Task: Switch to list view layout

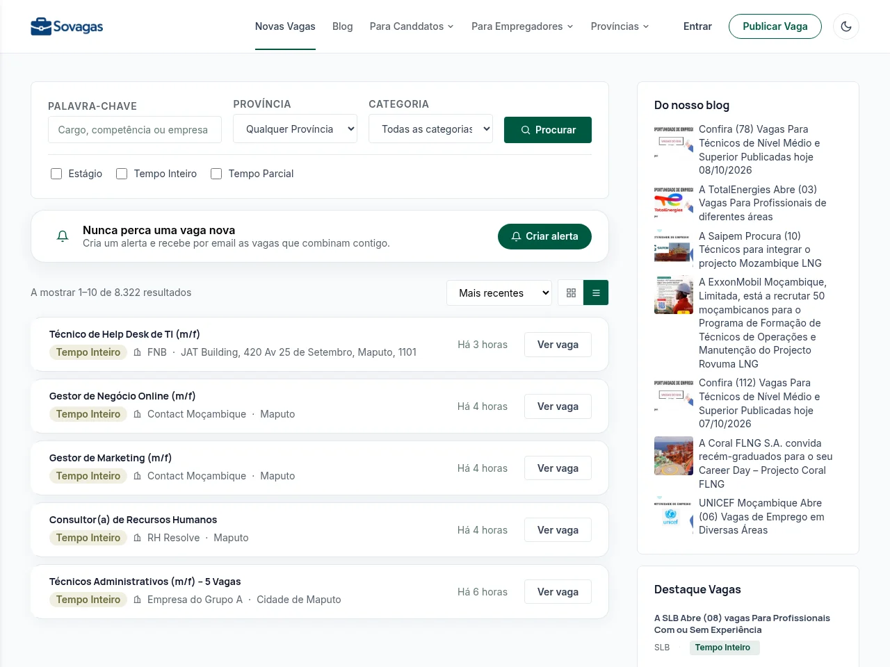Action: [x=596, y=293]
